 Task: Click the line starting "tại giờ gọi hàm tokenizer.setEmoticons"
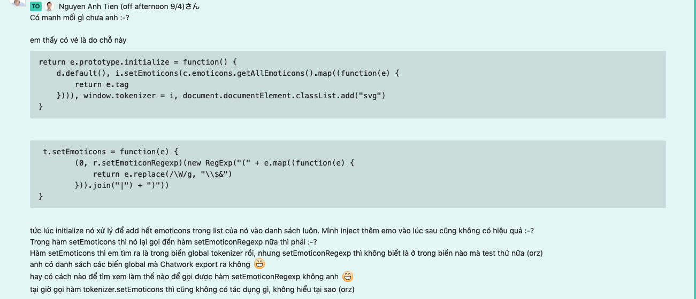192,289
